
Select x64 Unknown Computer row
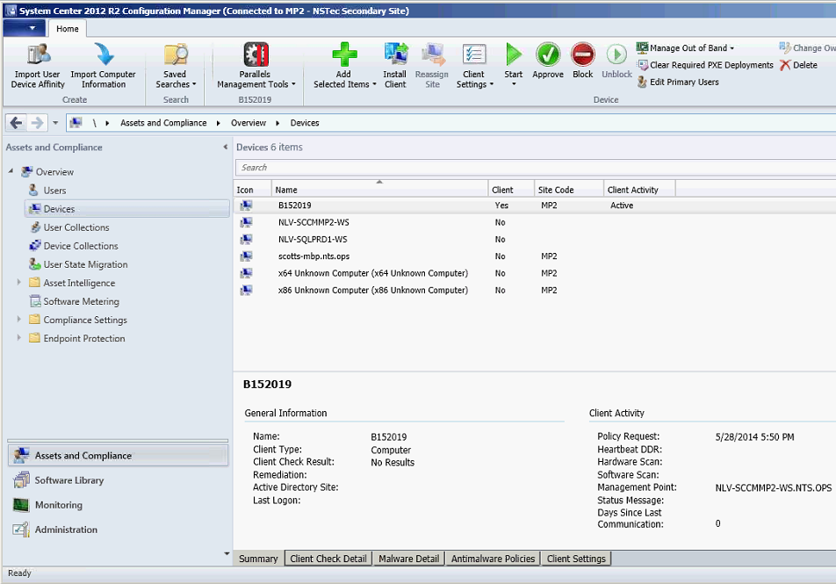(x=535, y=273)
